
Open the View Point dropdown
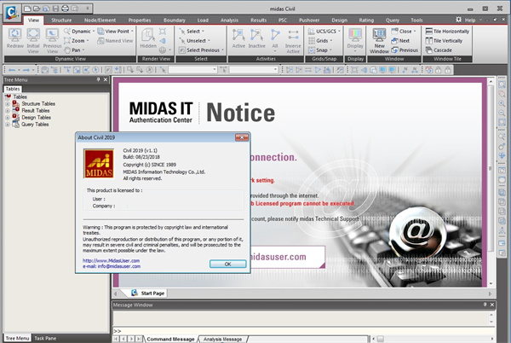pos(132,32)
